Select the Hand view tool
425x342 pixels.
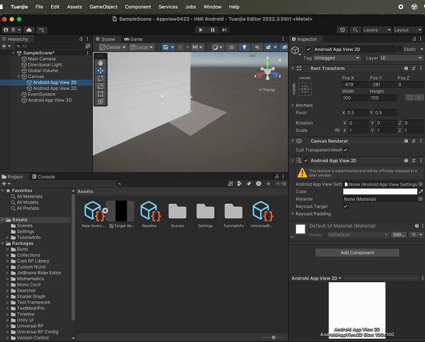[100, 63]
